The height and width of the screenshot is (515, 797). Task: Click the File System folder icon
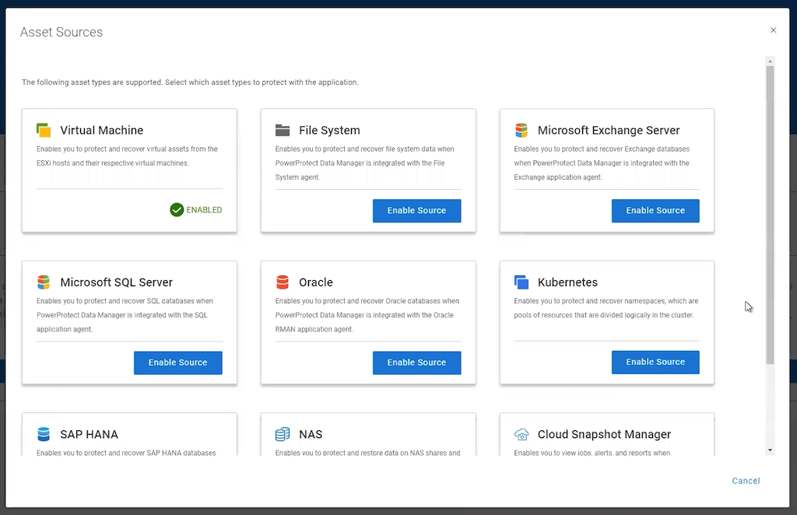click(x=283, y=130)
